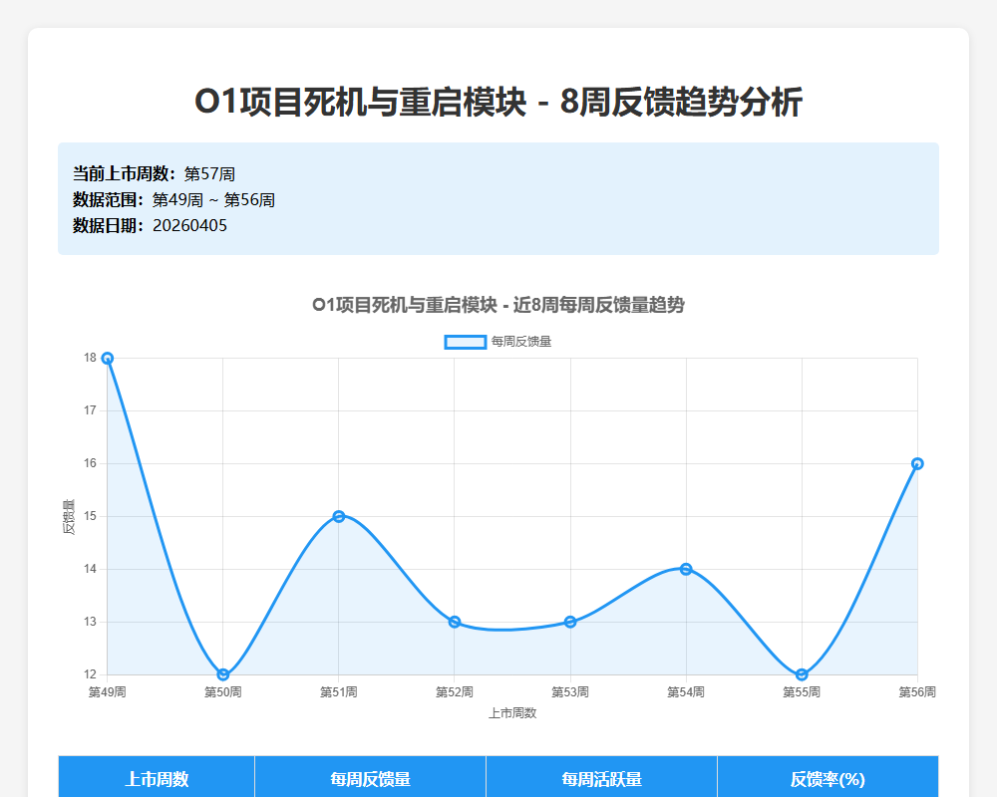The height and width of the screenshot is (797, 997).
Task: Click the y-axis value 16
Action: pyautogui.click(x=91, y=463)
